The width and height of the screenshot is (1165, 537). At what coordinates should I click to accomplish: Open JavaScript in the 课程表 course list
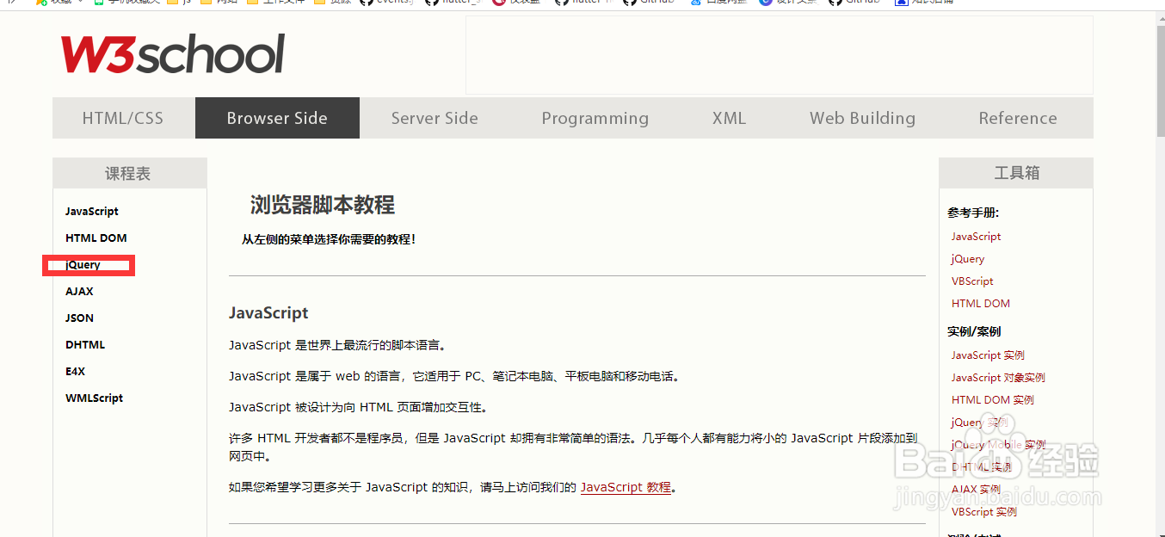[x=92, y=211]
